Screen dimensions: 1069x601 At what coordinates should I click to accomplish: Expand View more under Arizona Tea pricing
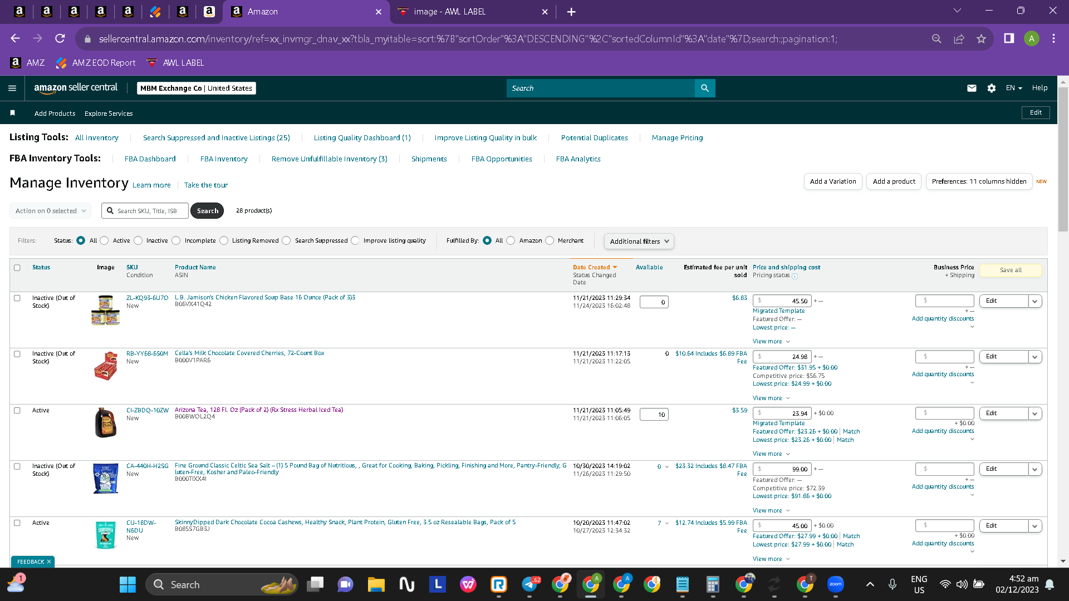[x=772, y=454]
